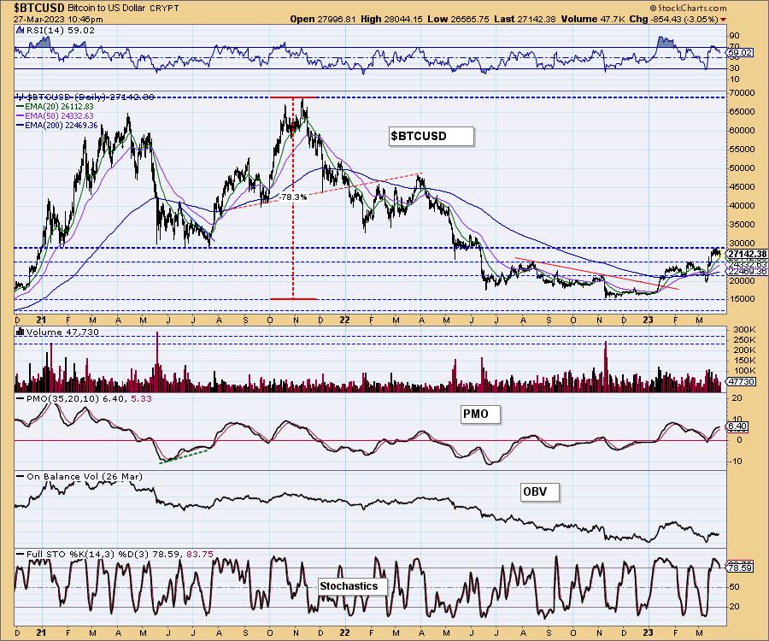Image resolution: width=769 pixels, height=641 pixels.
Task: Click the '21' year marker on bottom axis
Action: [x=41, y=632]
